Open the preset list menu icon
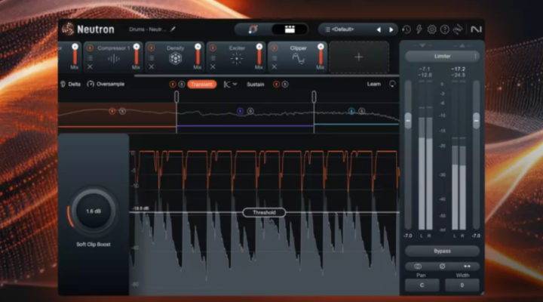543x302 pixels. point(327,29)
